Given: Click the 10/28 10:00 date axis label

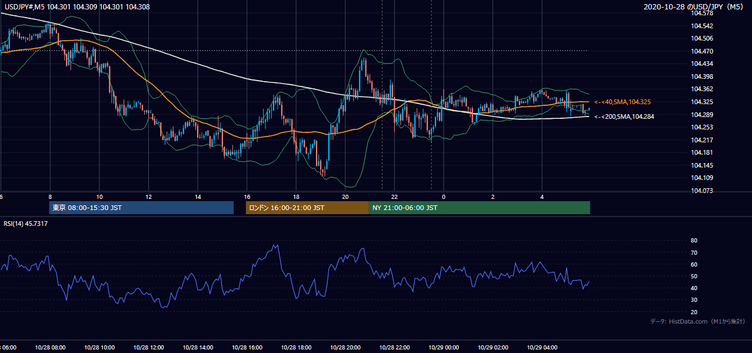Looking at the screenshot, I should point(99,348).
